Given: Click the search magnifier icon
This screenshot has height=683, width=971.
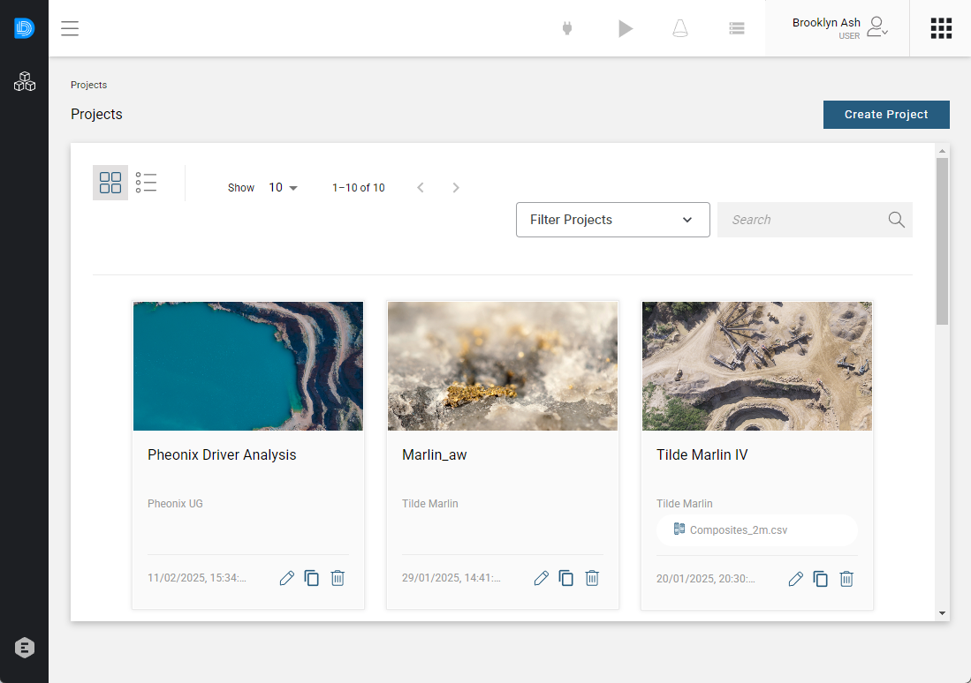Looking at the screenshot, I should 896,220.
